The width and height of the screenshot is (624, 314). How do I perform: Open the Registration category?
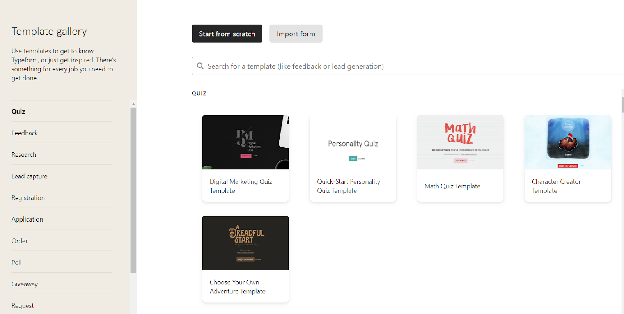pyautogui.click(x=28, y=198)
